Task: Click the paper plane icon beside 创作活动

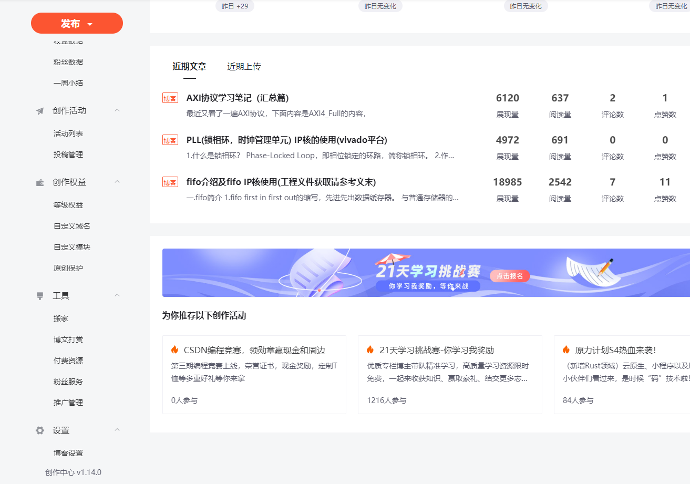Action: tap(39, 110)
